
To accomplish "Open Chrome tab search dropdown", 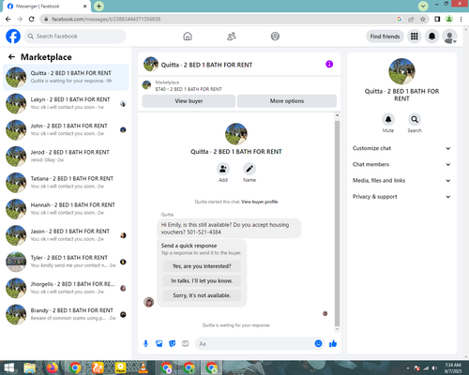I will (423, 6).
